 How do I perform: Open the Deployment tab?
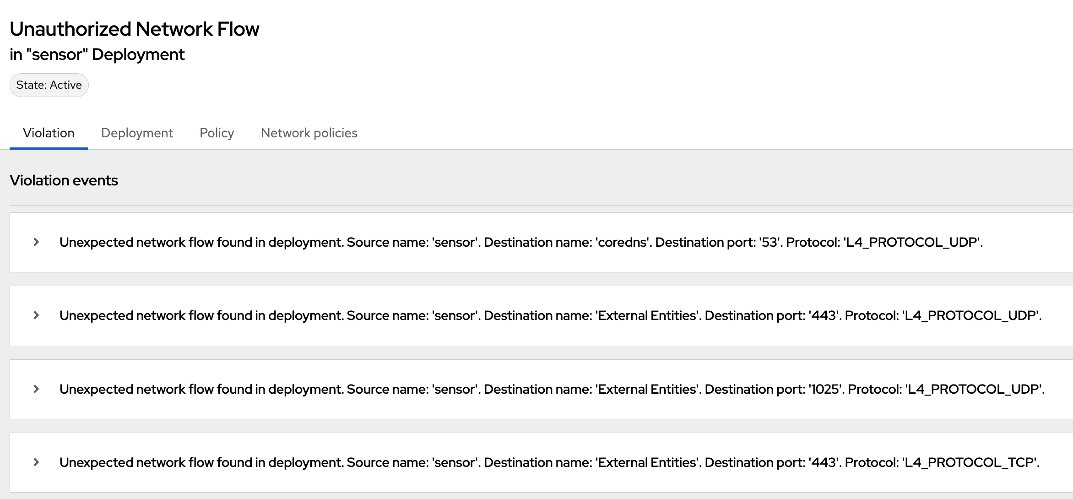point(137,133)
